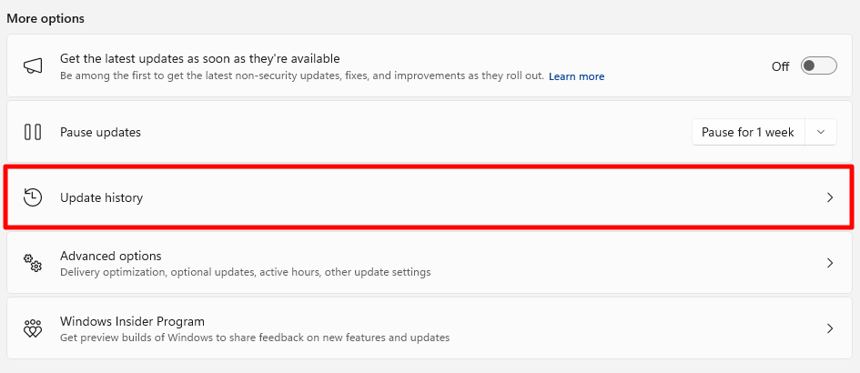This screenshot has width=860, height=373.
Task: Expand Advanced options using its chevron
Action: pos(830,263)
